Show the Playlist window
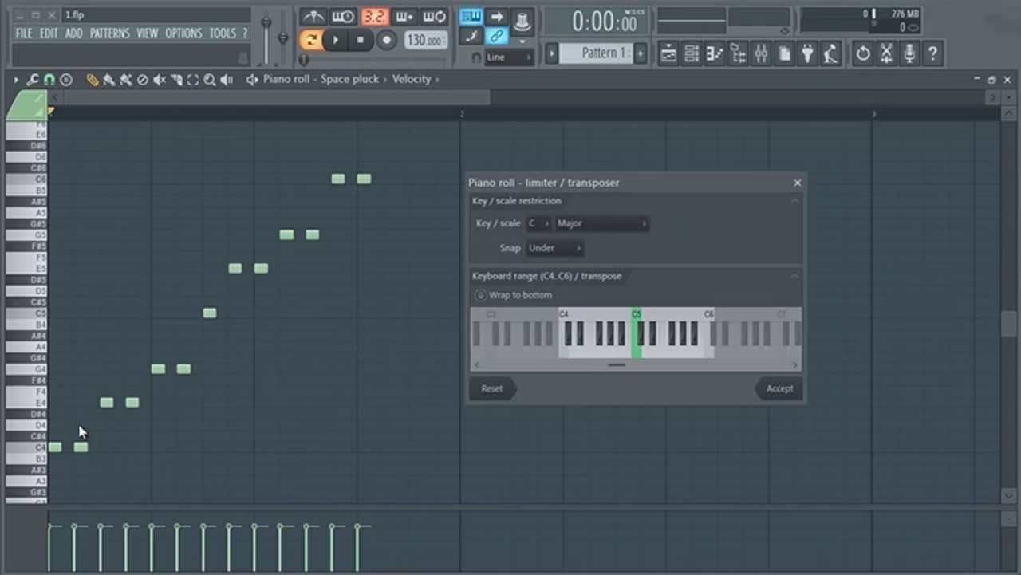This screenshot has width=1021, height=575. pos(668,54)
